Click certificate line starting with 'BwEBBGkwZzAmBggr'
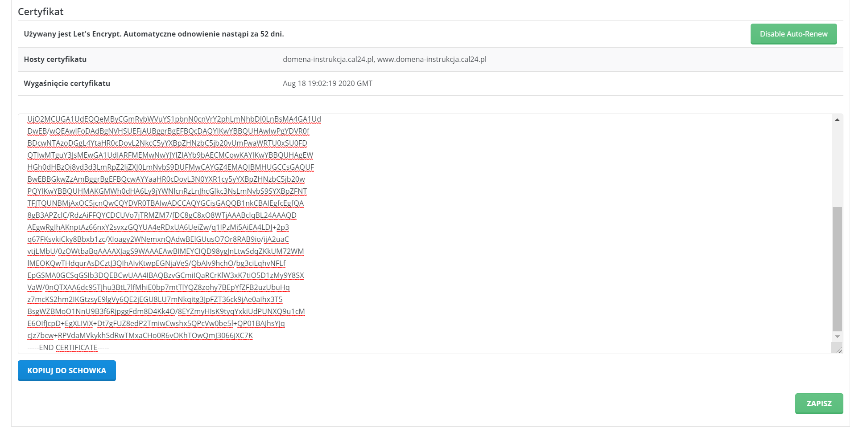 (x=166, y=179)
